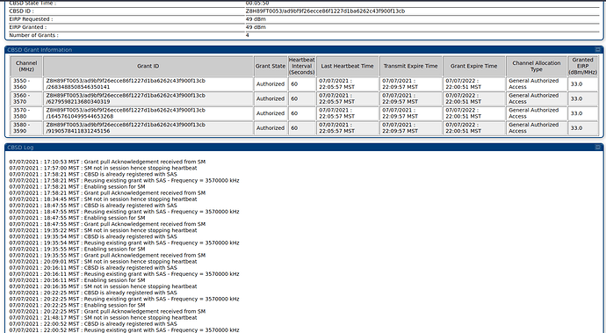
Task: Click Grant ID ending in 6279598213680340319
Action: coord(148,98)
